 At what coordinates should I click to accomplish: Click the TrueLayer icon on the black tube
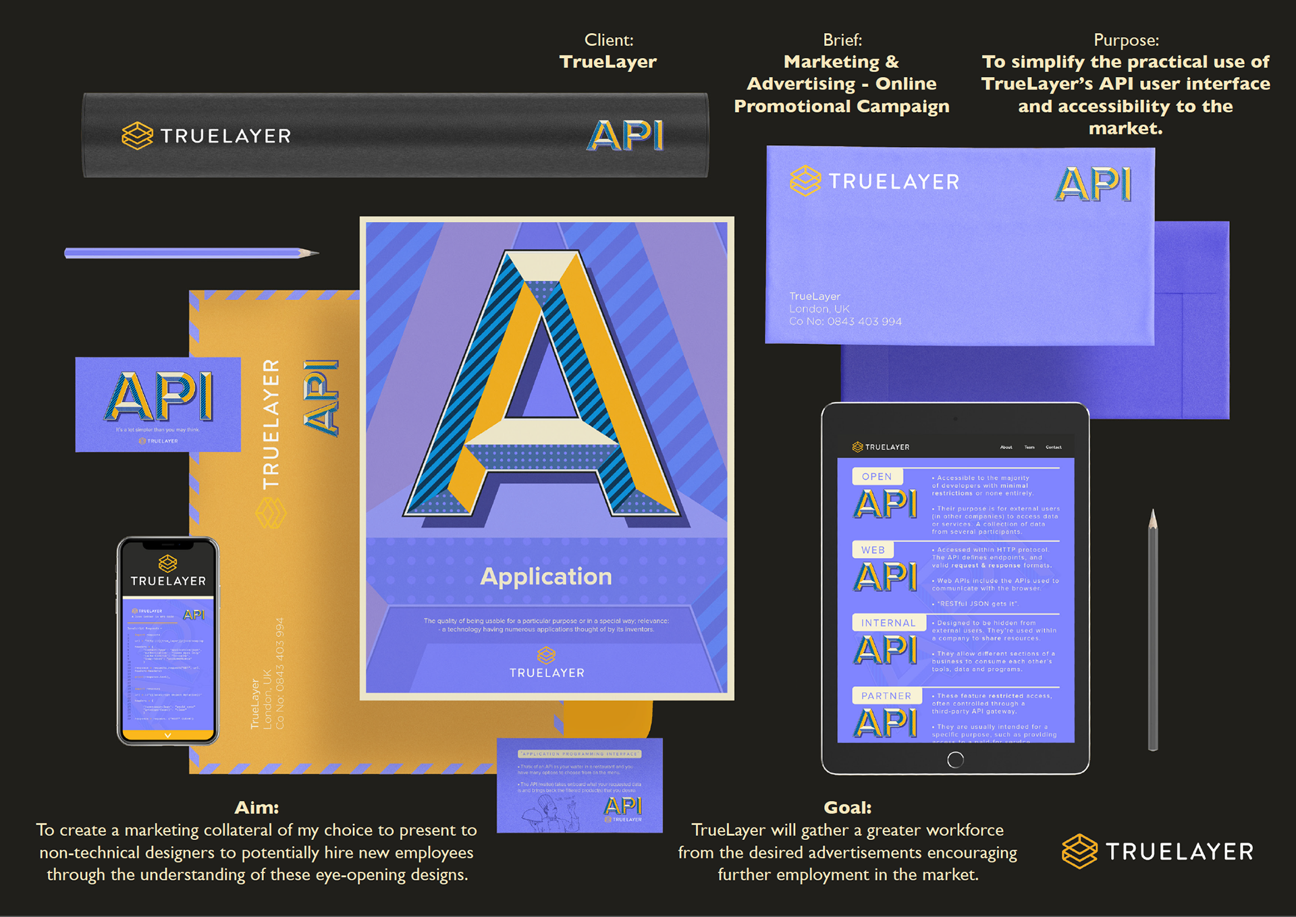tap(137, 136)
